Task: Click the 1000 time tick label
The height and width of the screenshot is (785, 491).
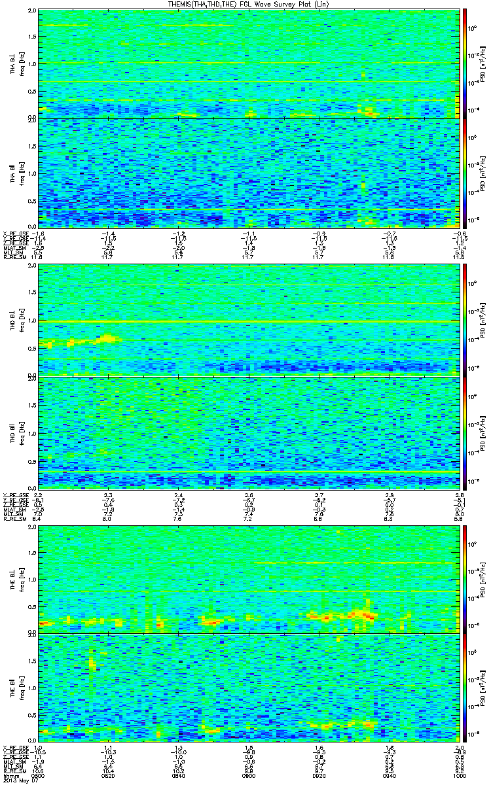Action: point(460,775)
